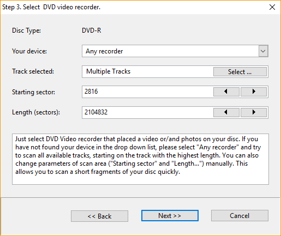The width and height of the screenshot is (281, 236).
Task: Click the Step 3 title bar text
Action: [x=51, y=7]
